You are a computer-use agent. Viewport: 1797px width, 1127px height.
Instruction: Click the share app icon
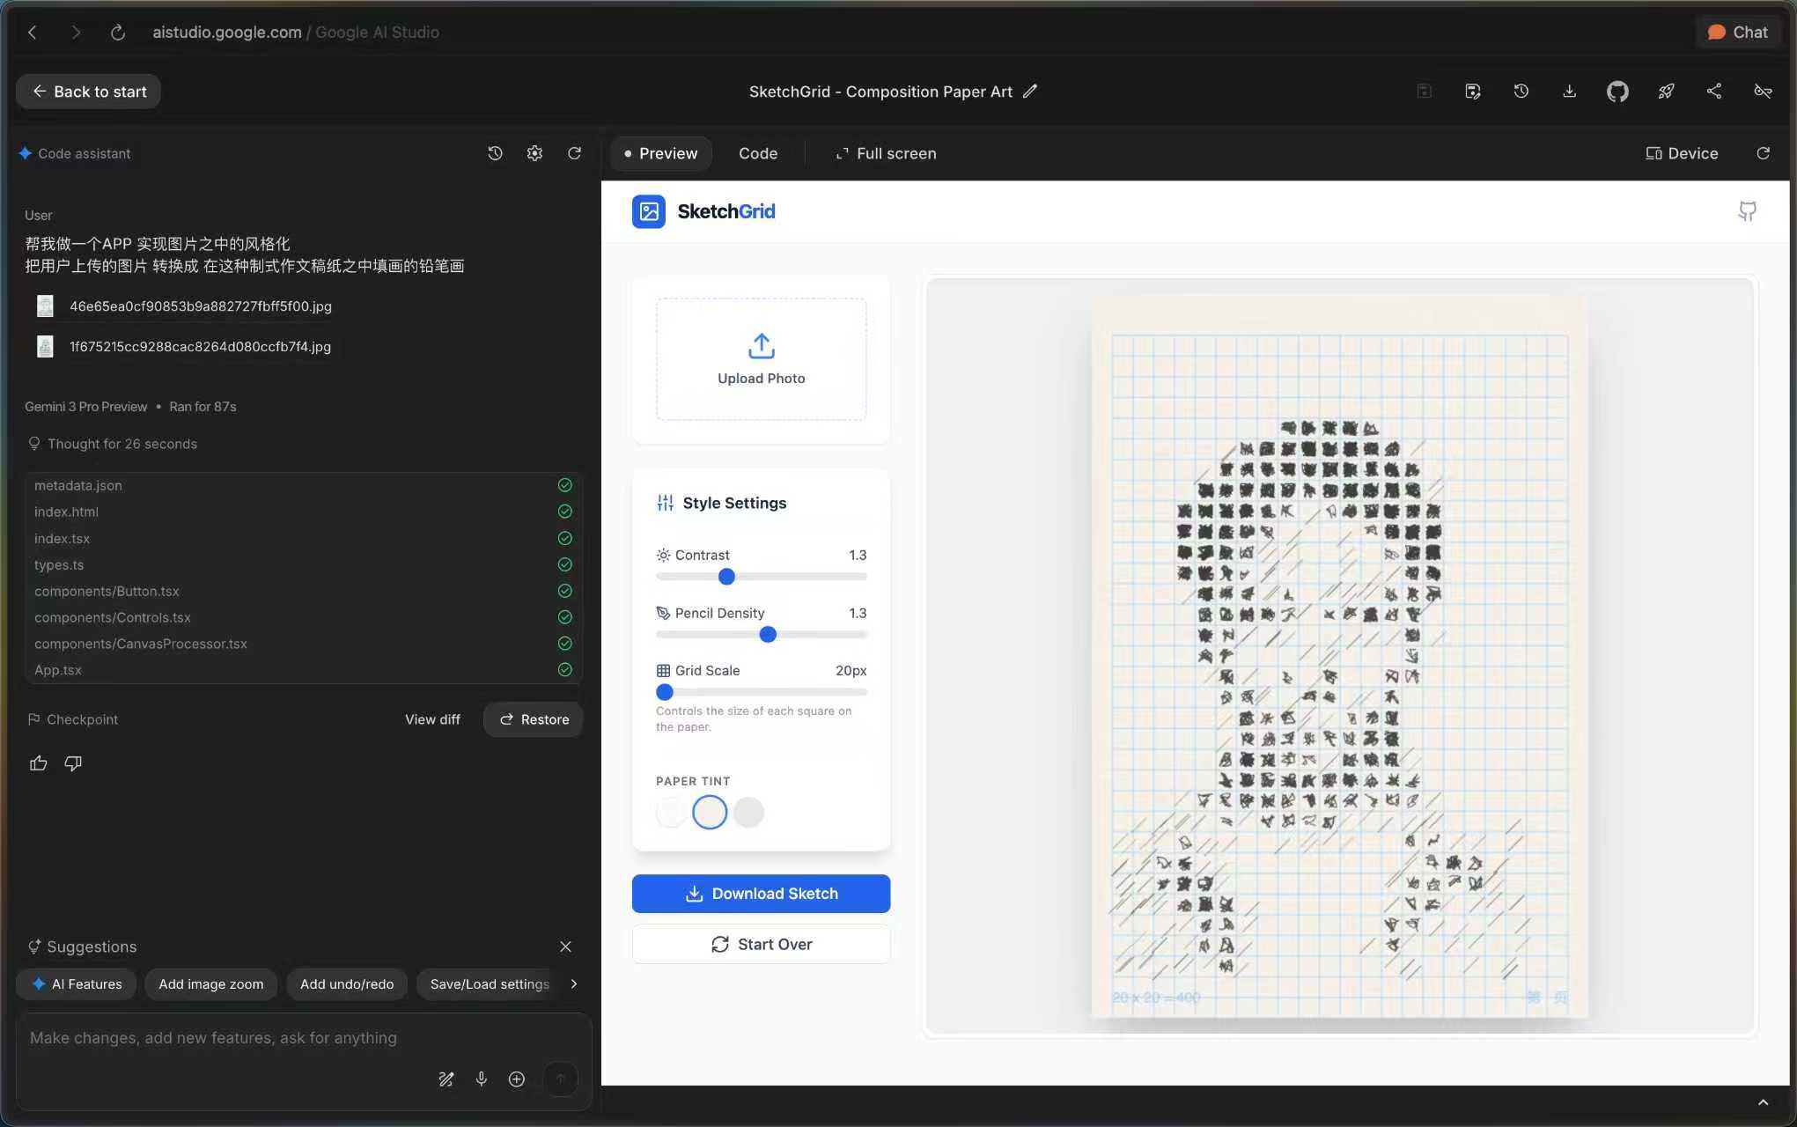coord(1713,92)
